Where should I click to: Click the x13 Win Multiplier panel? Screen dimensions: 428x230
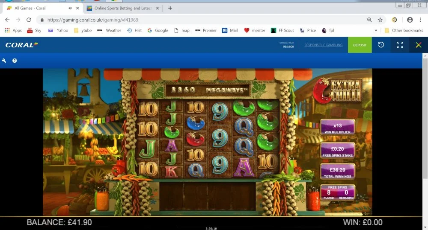tap(338, 127)
